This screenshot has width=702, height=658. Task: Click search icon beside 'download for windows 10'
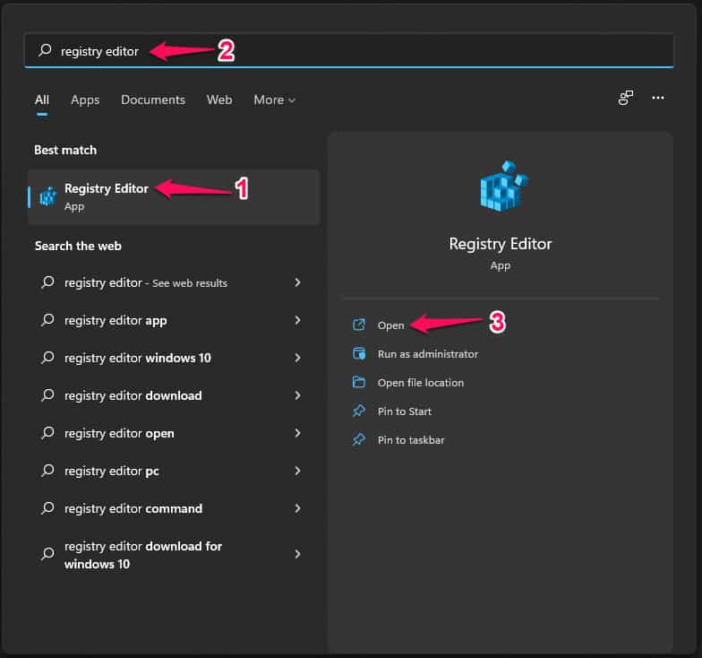[x=47, y=554]
